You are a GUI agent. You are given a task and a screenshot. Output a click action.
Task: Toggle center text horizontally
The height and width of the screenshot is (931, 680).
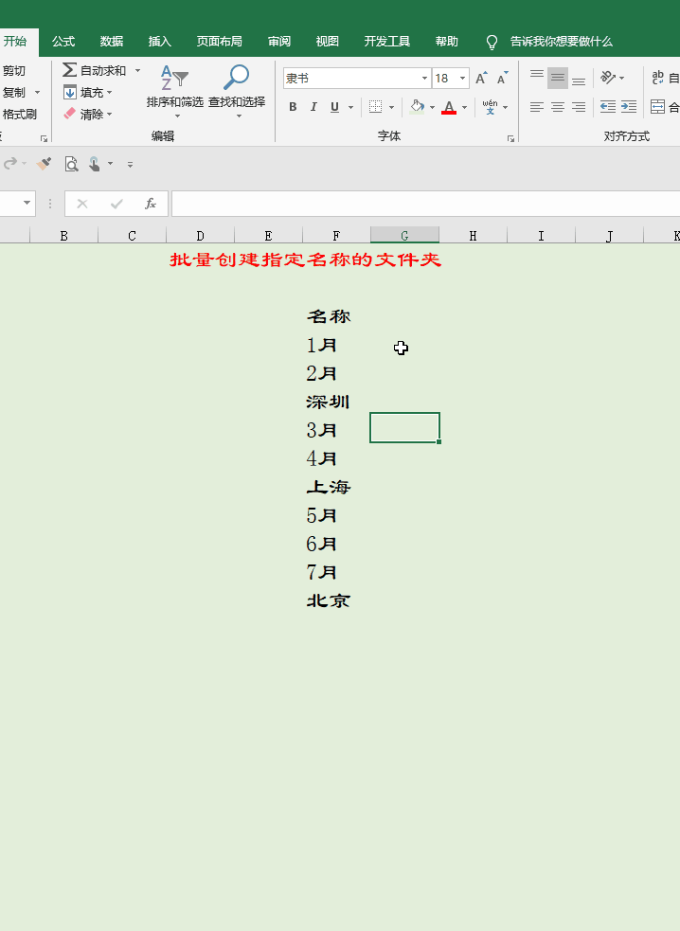pos(558,107)
